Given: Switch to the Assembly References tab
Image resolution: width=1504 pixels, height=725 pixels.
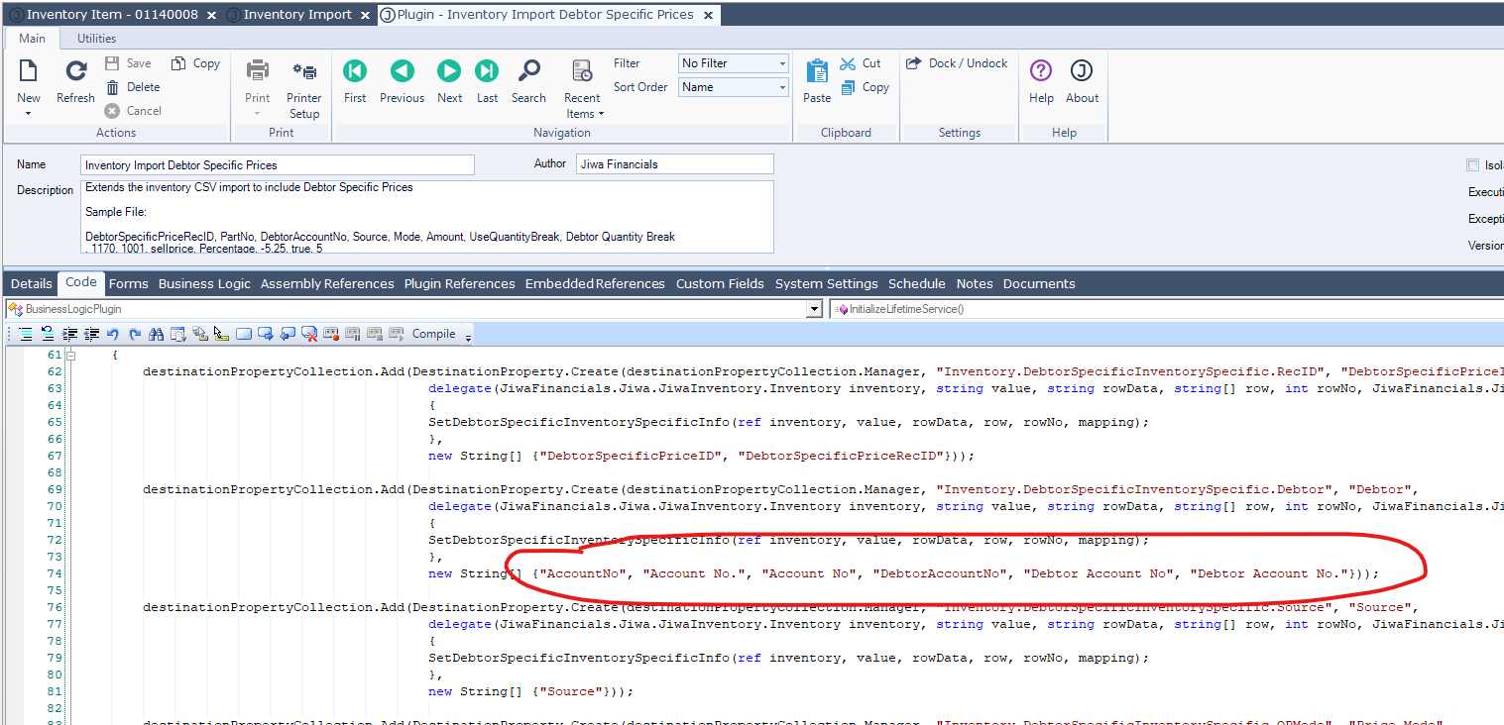Looking at the screenshot, I should pyautogui.click(x=327, y=284).
